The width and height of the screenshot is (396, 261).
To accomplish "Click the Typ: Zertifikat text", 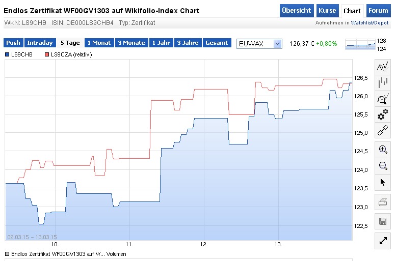I will click(137, 23).
